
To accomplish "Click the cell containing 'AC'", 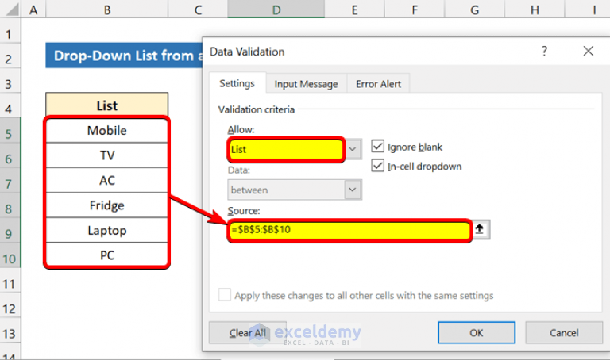I will coord(107,180).
